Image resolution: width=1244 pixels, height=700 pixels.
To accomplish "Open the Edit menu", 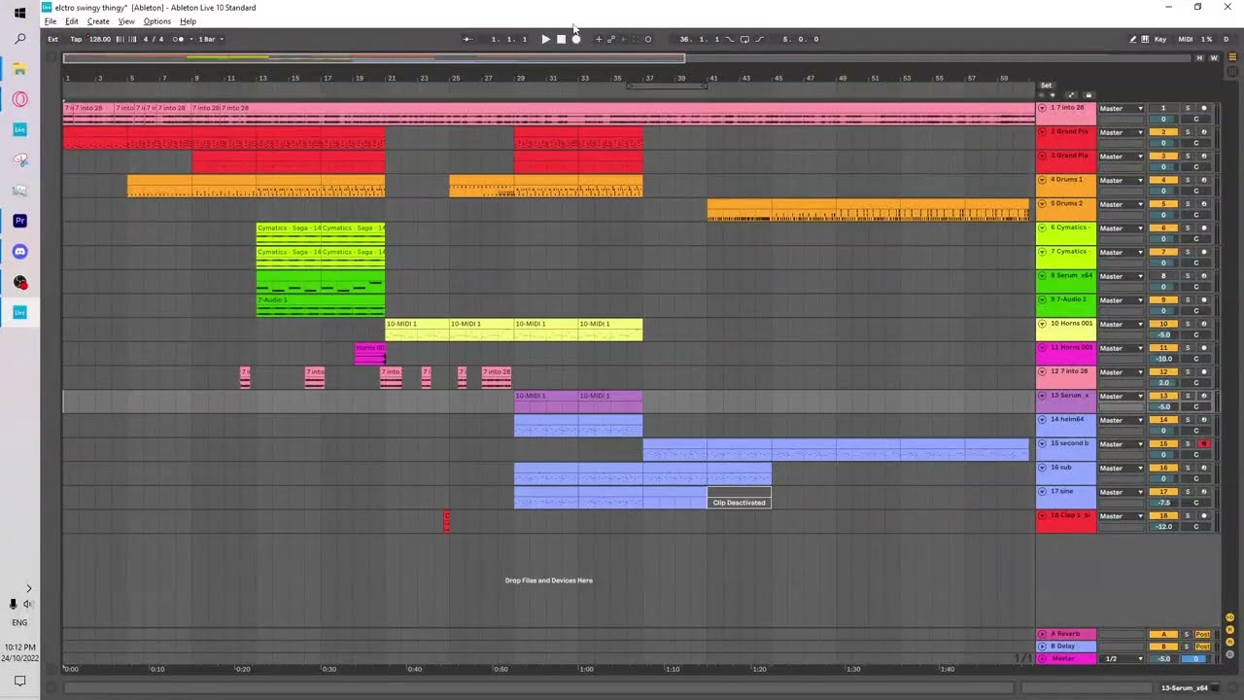I will pos(72,21).
